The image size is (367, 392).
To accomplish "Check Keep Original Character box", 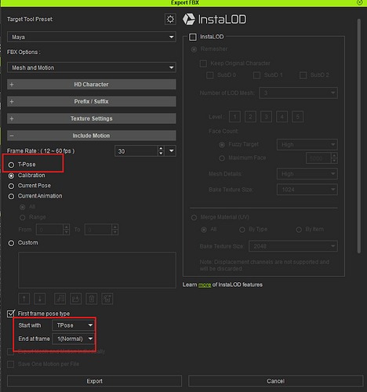I will [203, 64].
